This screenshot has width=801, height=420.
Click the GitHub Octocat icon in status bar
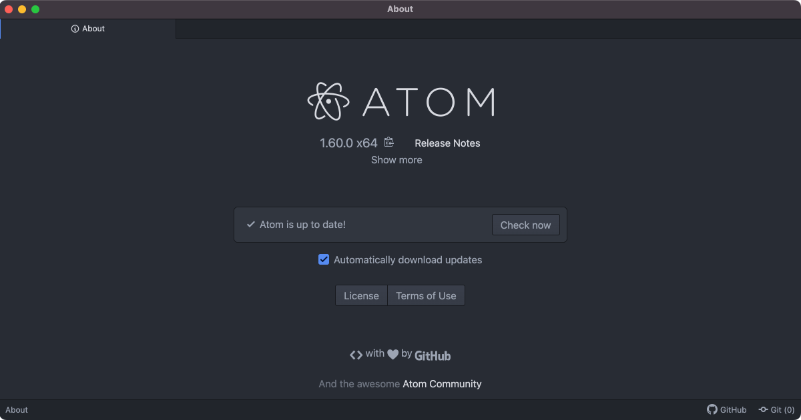coord(711,409)
